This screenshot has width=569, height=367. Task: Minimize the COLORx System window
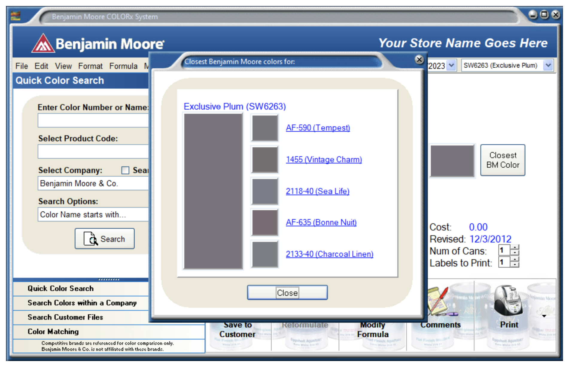tap(533, 14)
